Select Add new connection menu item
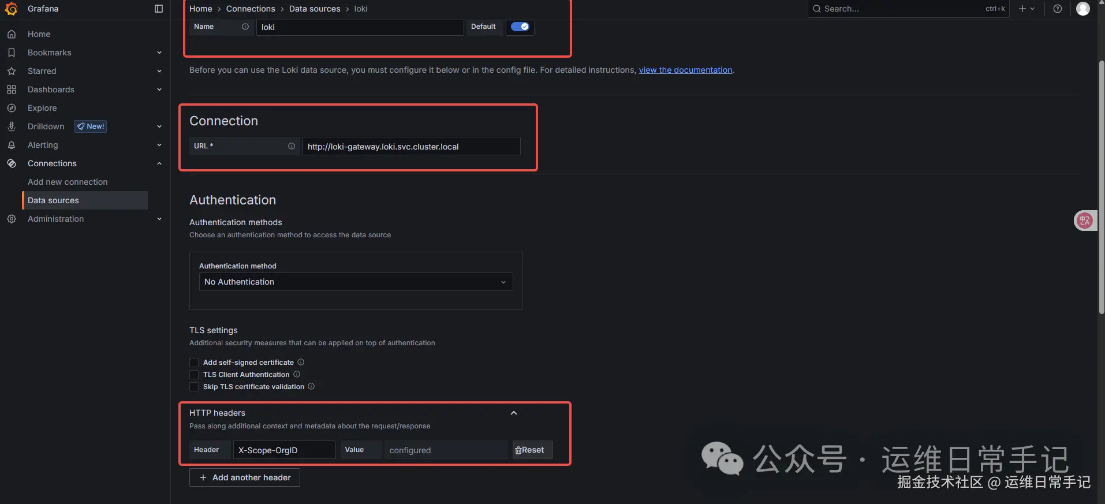The width and height of the screenshot is (1105, 504). tap(68, 182)
